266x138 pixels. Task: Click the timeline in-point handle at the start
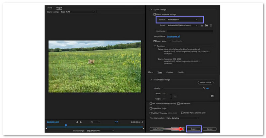46,128
